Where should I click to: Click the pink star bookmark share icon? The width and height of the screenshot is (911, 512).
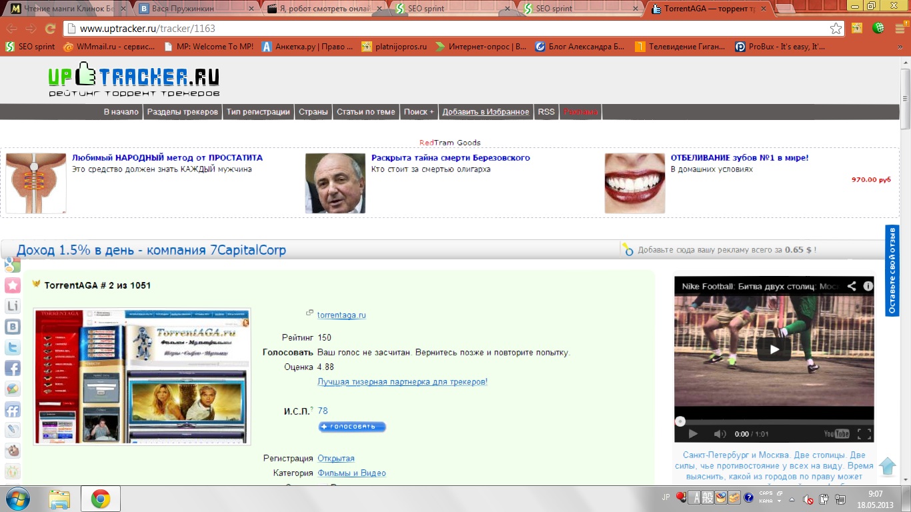point(13,285)
